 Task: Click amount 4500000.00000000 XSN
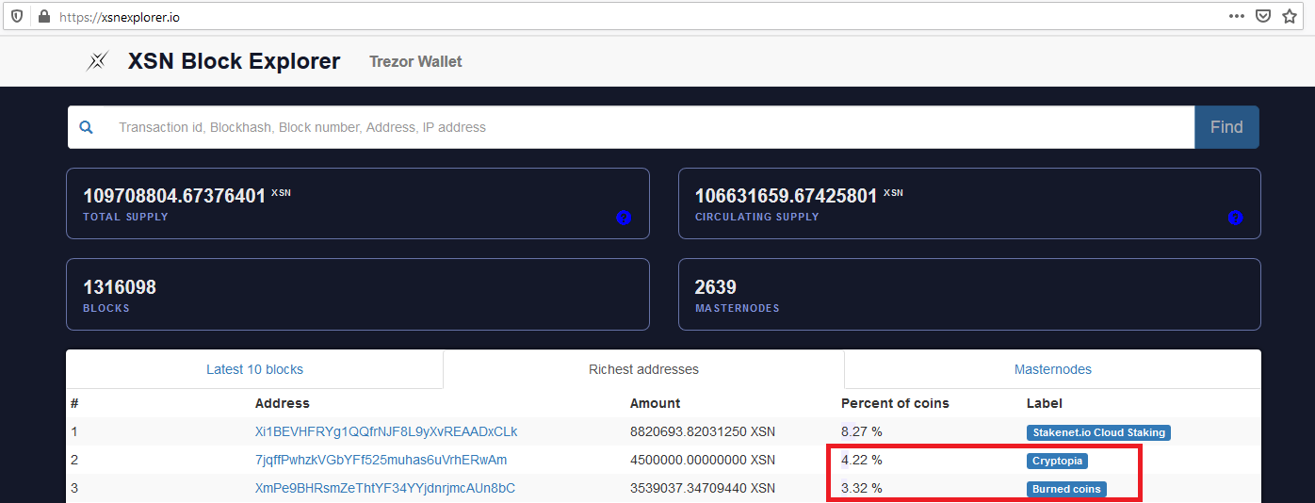(x=703, y=460)
